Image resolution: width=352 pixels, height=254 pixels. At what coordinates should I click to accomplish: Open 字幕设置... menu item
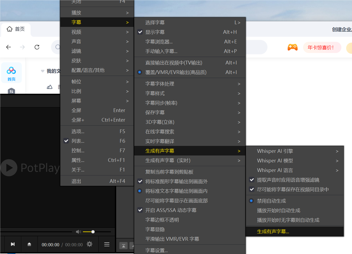[x=190, y=250]
